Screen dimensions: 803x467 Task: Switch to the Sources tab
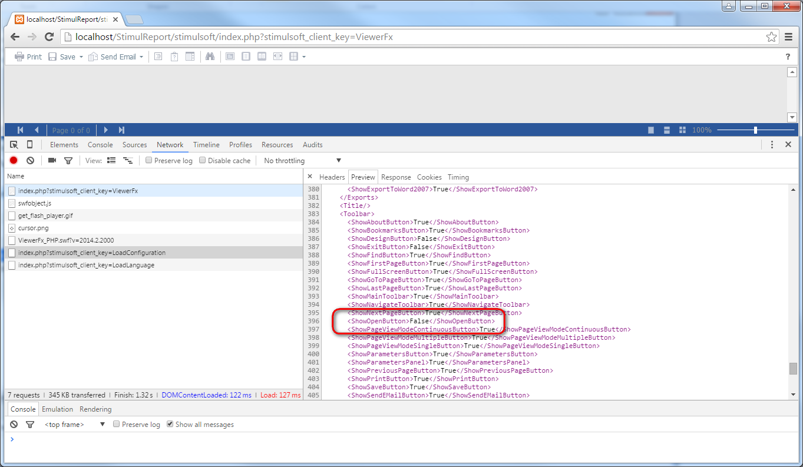[135, 145]
